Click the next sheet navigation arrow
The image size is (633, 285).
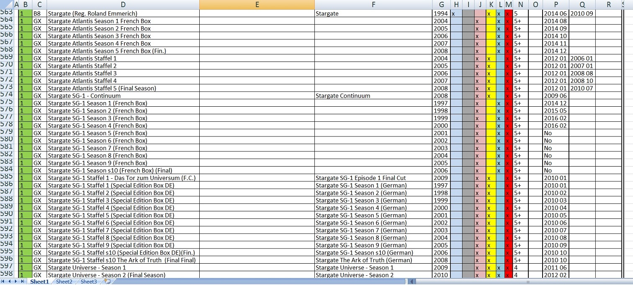[x=16, y=282]
